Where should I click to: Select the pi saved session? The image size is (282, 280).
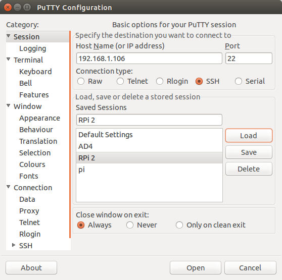click(x=149, y=170)
